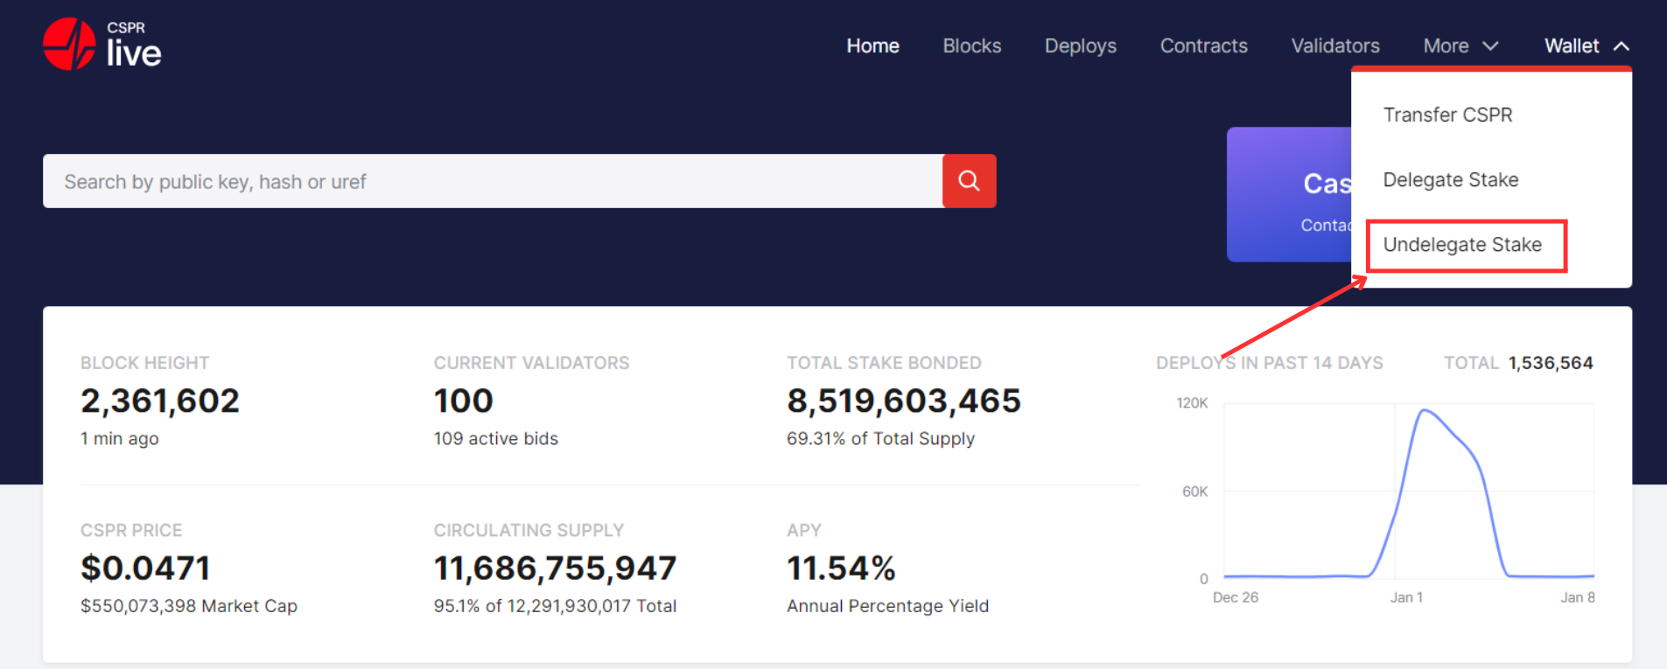1667x669 pixels.
Task: Click the peak of the deploys chart line
Action: click(1424, 409)
